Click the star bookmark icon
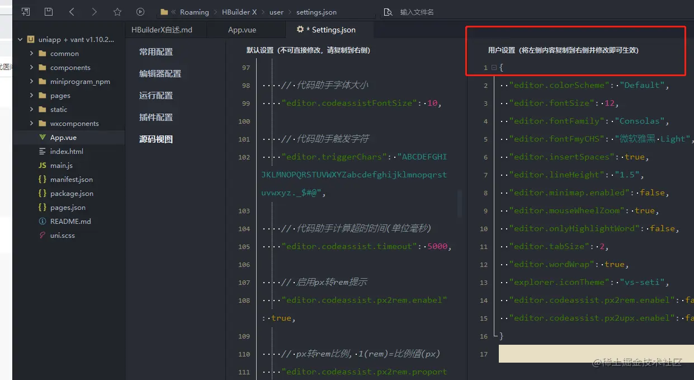The height and width of the screenshot is (380, 694). click(117, 12)
